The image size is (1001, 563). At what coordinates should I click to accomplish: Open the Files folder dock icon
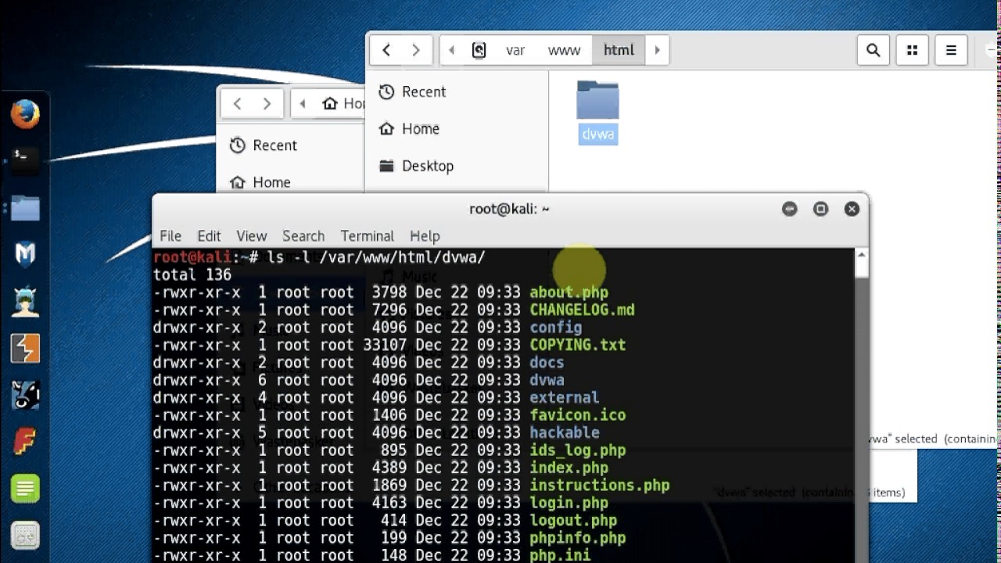(x=25, y=207)
